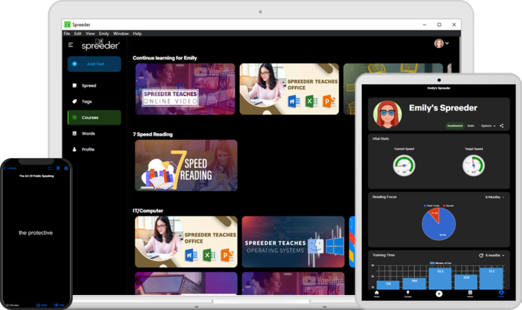Open the Options dropdown on the tablet
The height and width of the screenshot is (310, 522).
click(x=488, y=126)
